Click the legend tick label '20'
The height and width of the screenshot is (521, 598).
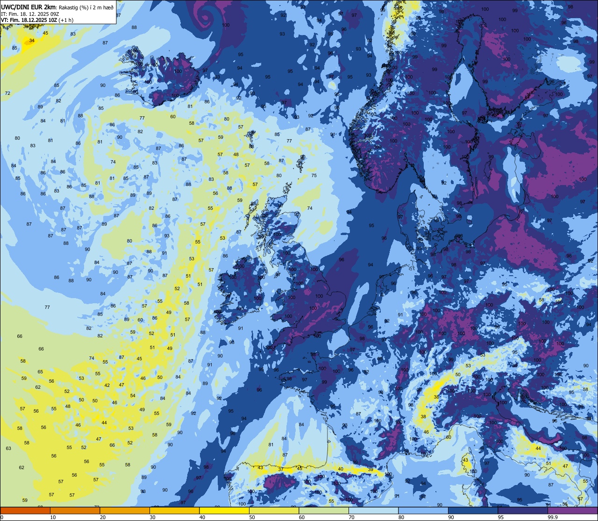click(x=103, y=517)
